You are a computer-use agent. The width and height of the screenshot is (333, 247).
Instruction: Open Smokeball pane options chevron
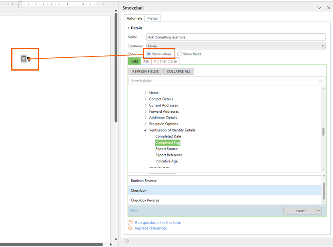[319, 8]
